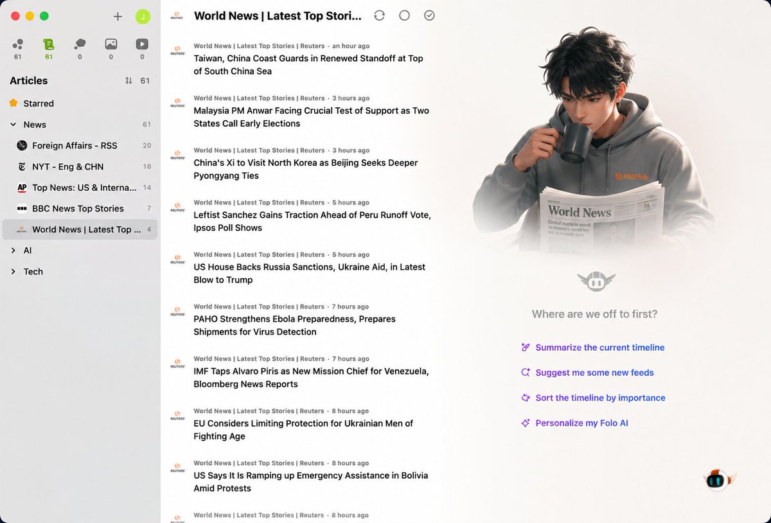771x523 pixels.
Task: Click Reuters icon beside the PAHO article
Action: (x=177, y=310)
